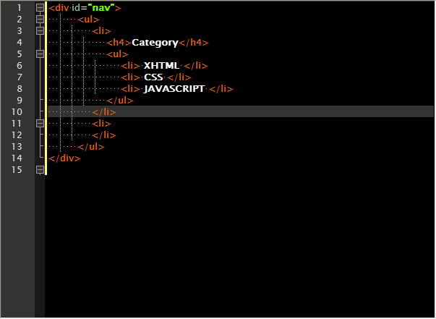The image size is (436, 319).
Task: Collapse the ul fold marker on line 2
Action: [40, 20]
